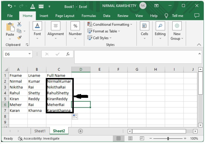This screenshot has width=205, height=144.
Task: Switch to Normal view in status bar
Action: coord(119,138)
